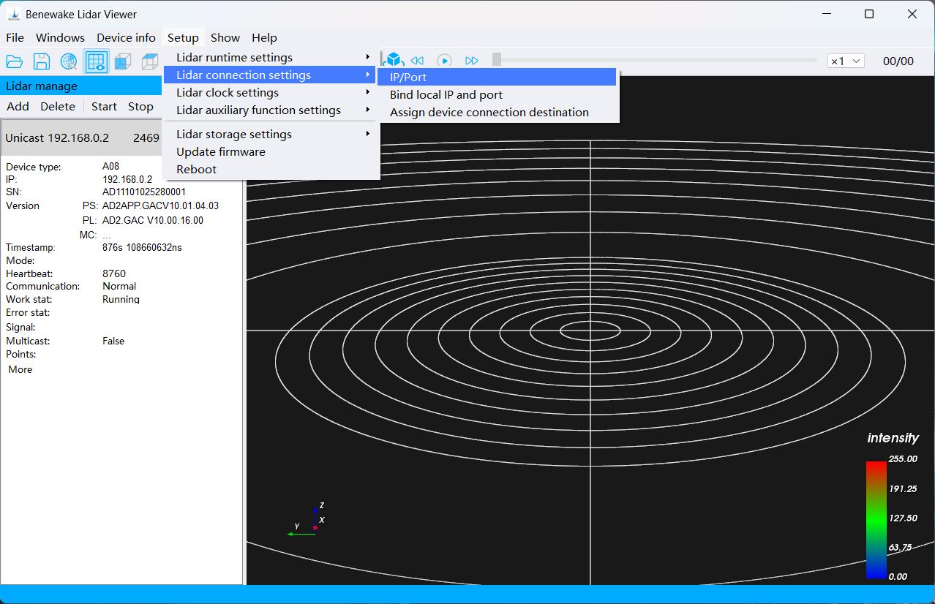This screenshot has height=604, width=935.
Task: Select Assign device connection destination
Action: (x=497, y=113)
